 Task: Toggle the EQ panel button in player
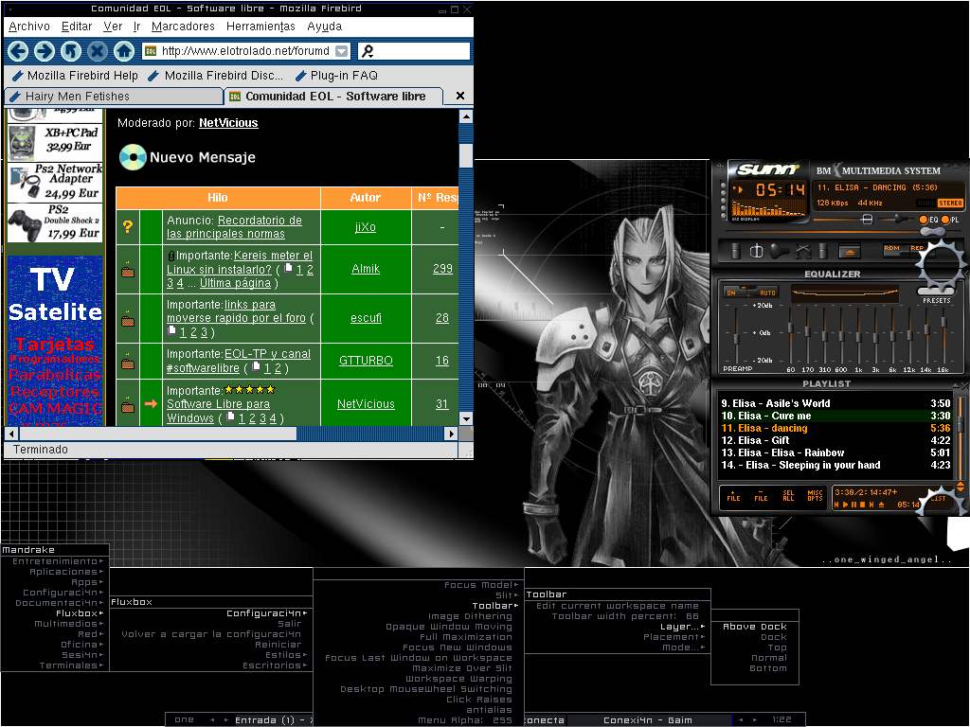tap(927, 220)
